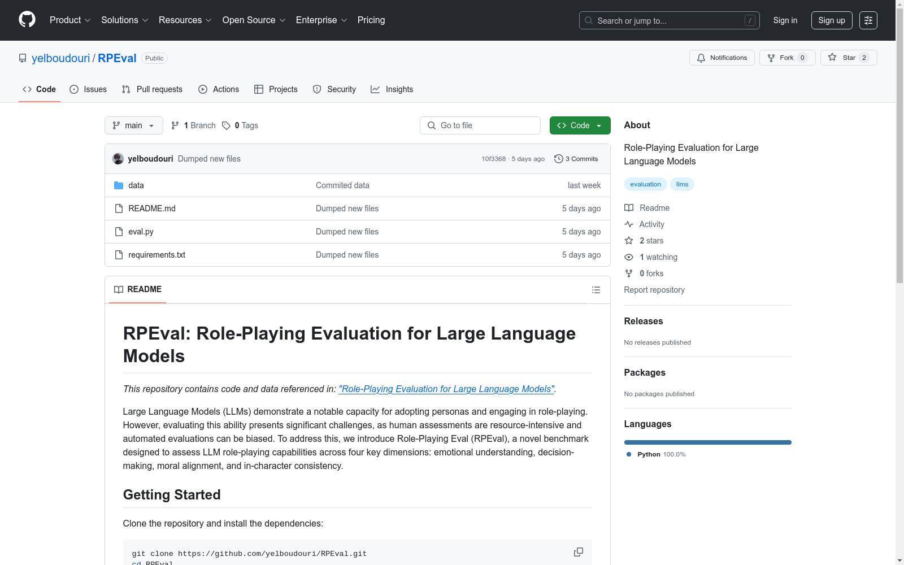The width and height of the screenshot is (904, 565).
Task: Click the README.md file icon
Action: click(119, 208)
